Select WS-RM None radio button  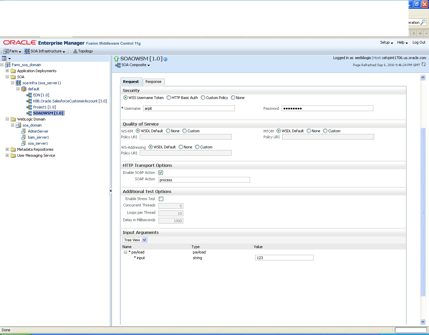click(x=168, y=131)
